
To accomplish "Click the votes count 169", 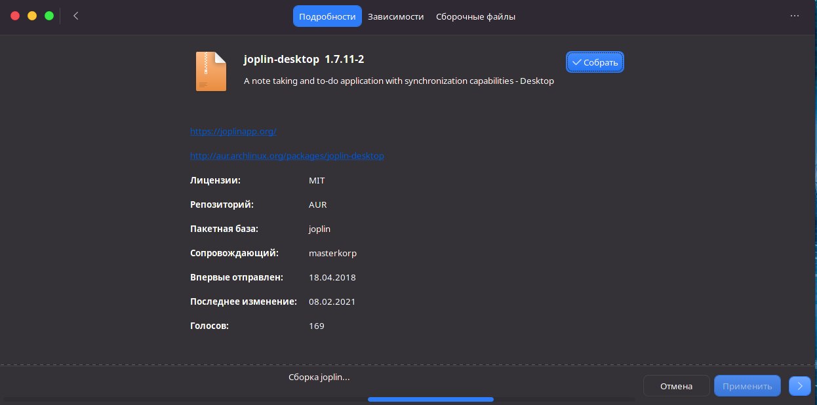I will [317, 326].
